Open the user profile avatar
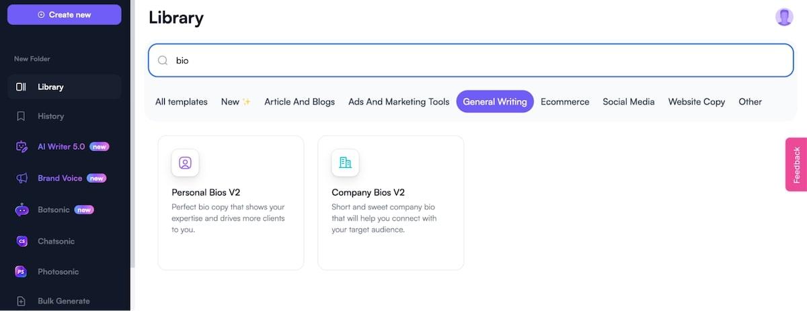807x311 pixels. tap(784, 17)
